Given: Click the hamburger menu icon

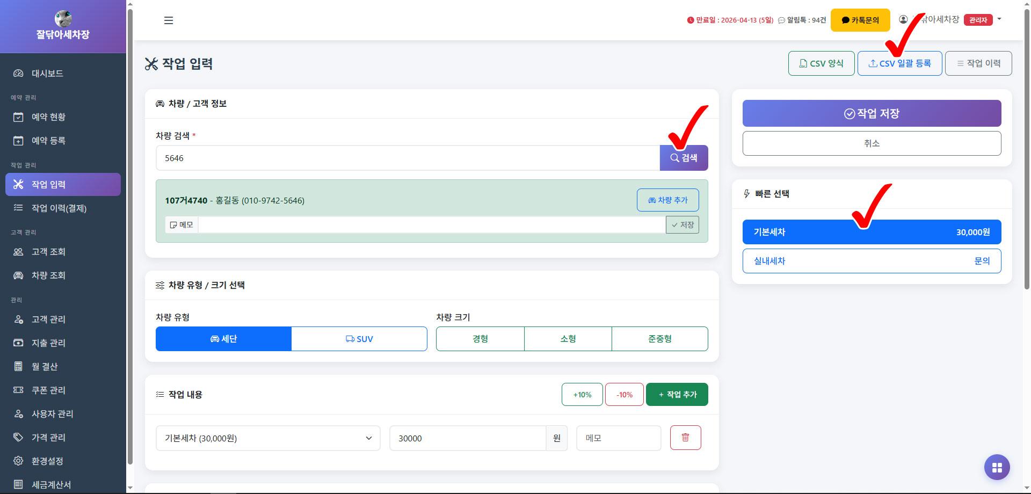Looking at the screenshot, I should point(169,20).
